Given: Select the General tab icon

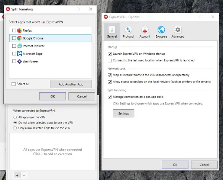Looking at the screenshot, I should 112,30.
